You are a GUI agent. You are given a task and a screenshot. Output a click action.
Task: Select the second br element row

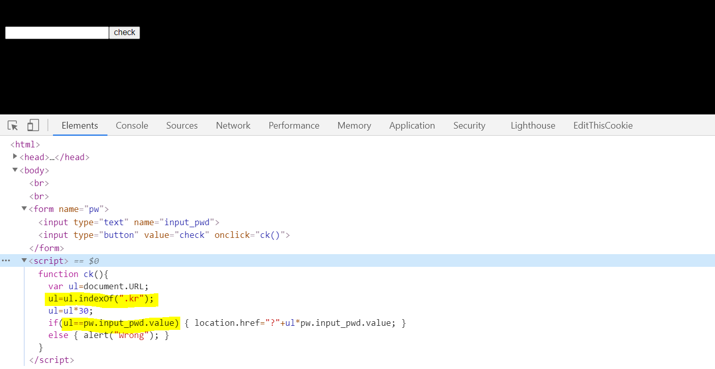39,196
